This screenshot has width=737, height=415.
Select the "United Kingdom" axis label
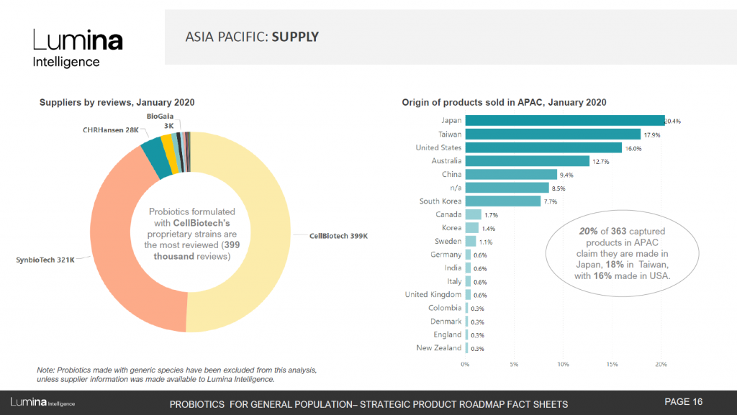click(433, 294)
